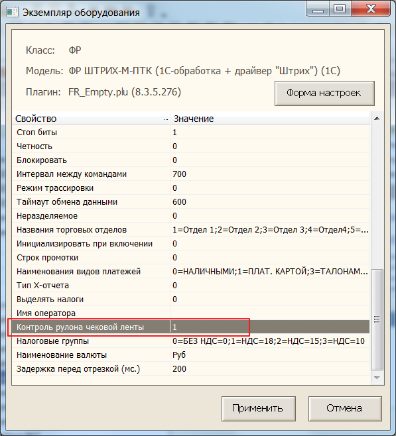Click the empty Имя оператора value cell
Screen dimensions: 396x436
pos(270,313)
